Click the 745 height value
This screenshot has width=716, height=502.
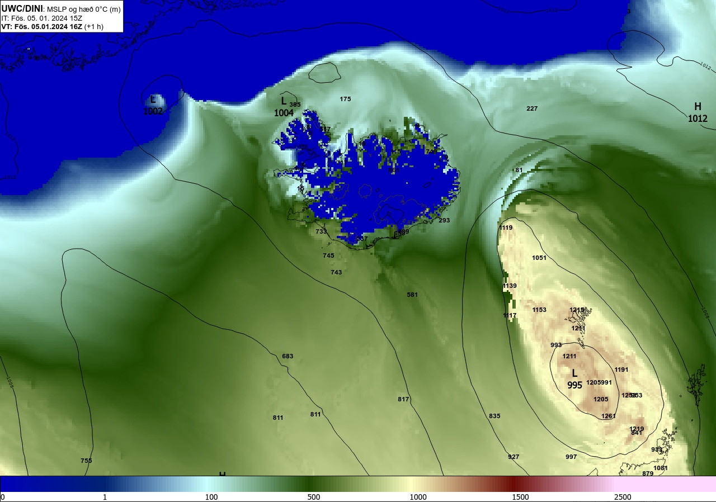coord(328,255)
